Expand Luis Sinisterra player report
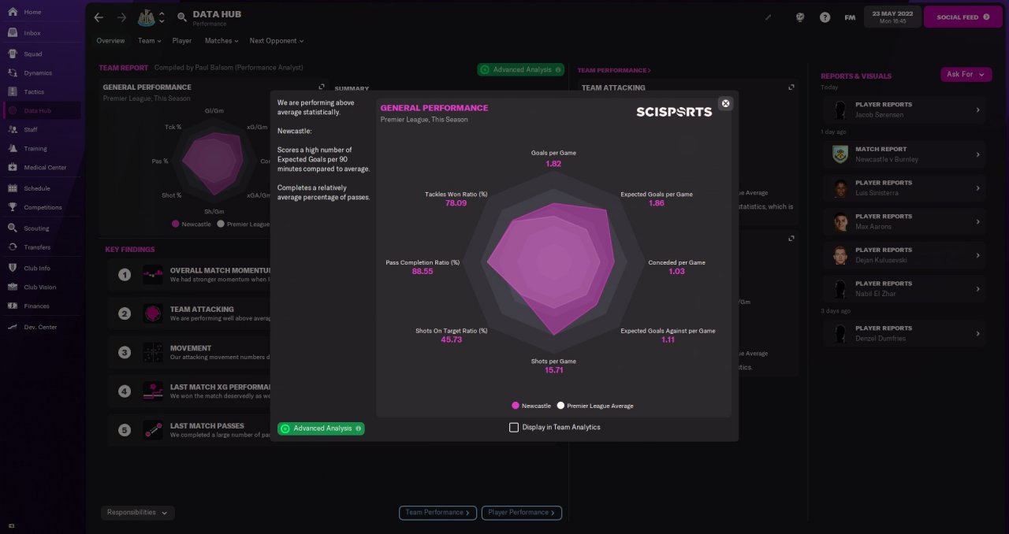The height and width of the screenshot is (534, 1009). click(977, 188)
